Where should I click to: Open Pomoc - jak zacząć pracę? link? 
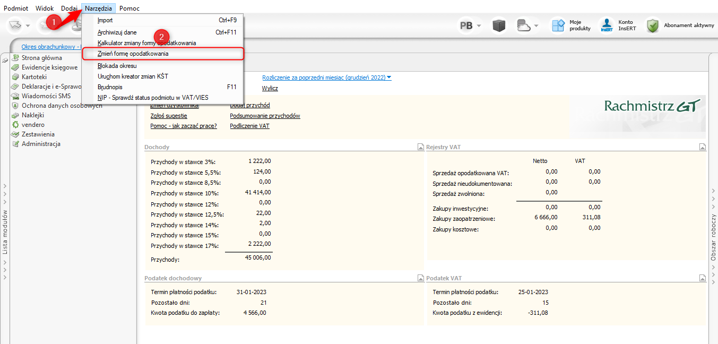click(x=184, y=126)
